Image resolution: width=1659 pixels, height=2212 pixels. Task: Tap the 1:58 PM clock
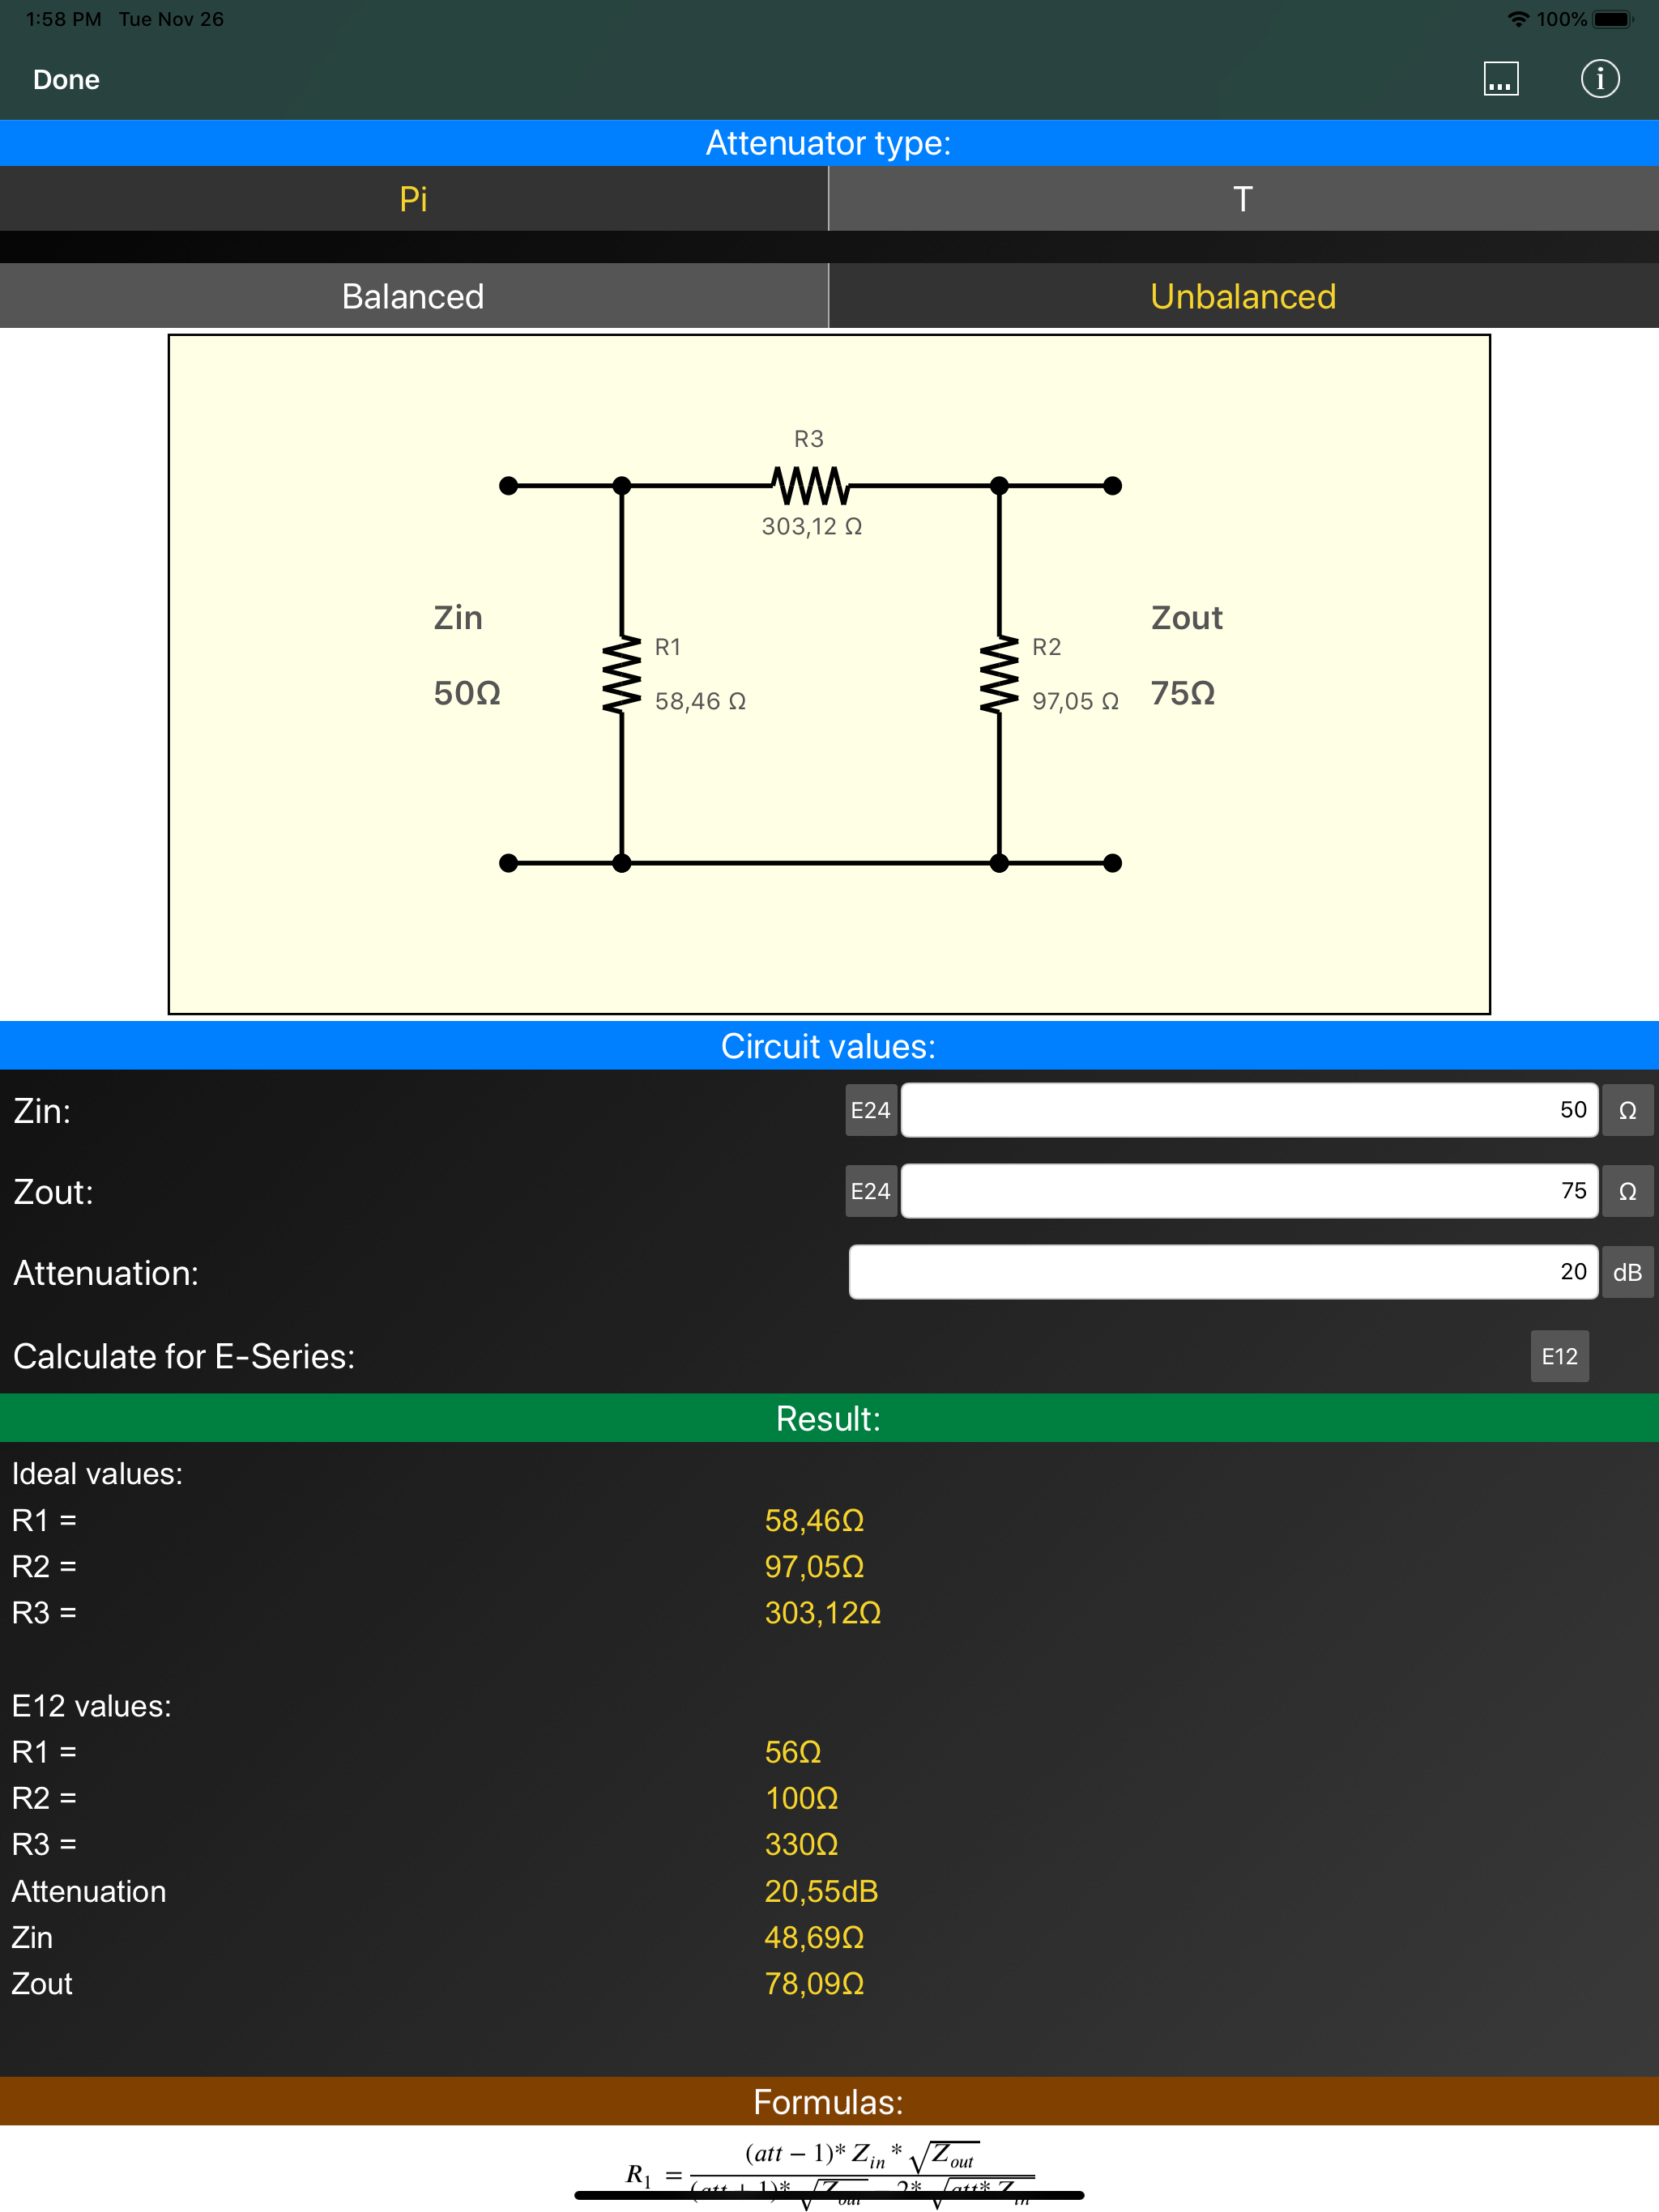[63, 19]
